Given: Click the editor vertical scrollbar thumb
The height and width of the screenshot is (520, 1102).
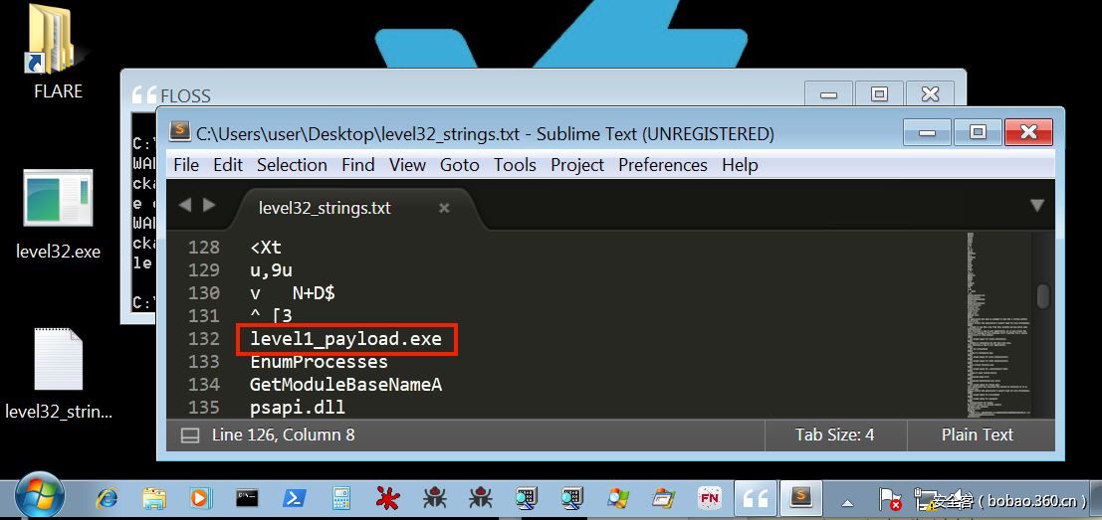Looking at the screenshot, I should (1043, 296).
